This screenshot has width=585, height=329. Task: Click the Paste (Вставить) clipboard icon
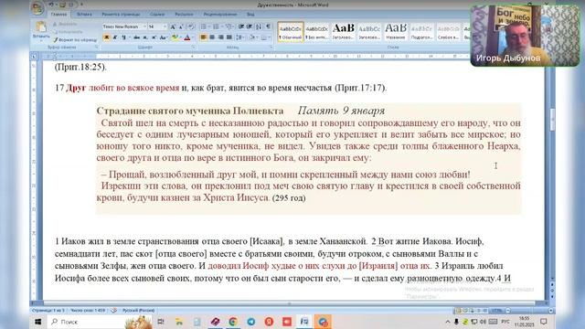[x=41, y=27]
